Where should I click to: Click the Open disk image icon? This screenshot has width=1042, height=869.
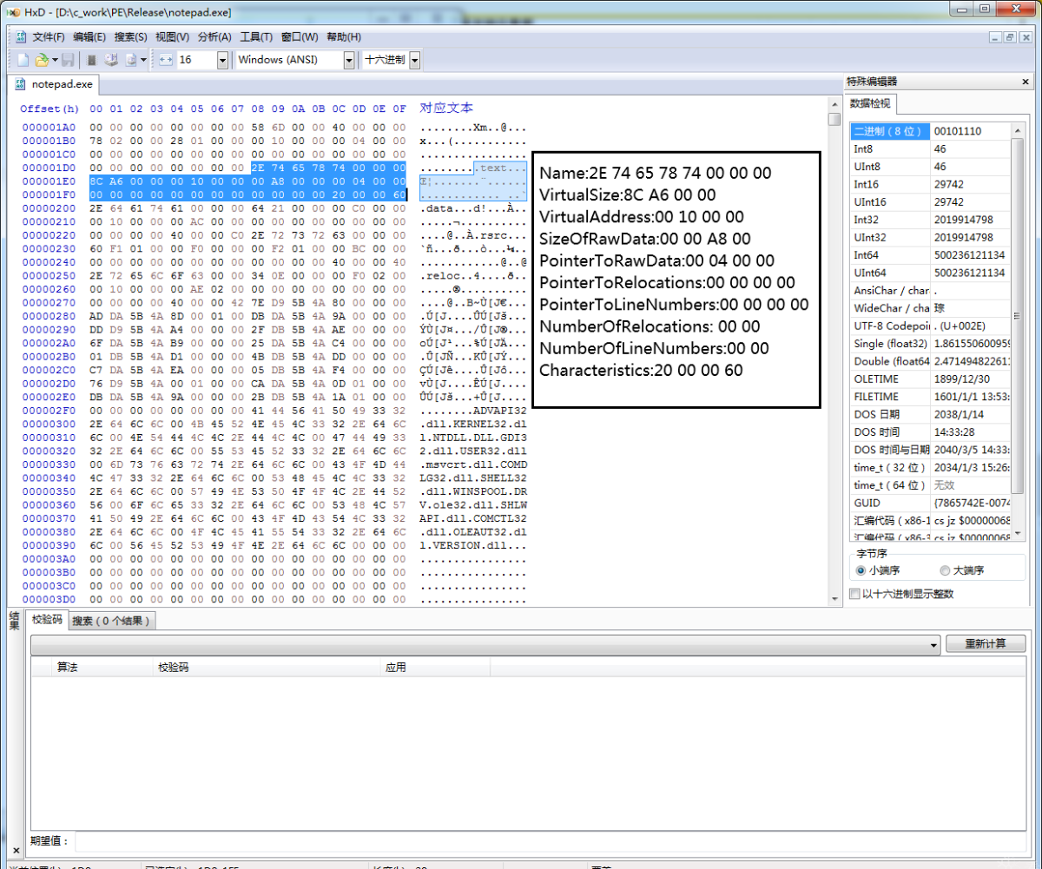tap(131, 60)
